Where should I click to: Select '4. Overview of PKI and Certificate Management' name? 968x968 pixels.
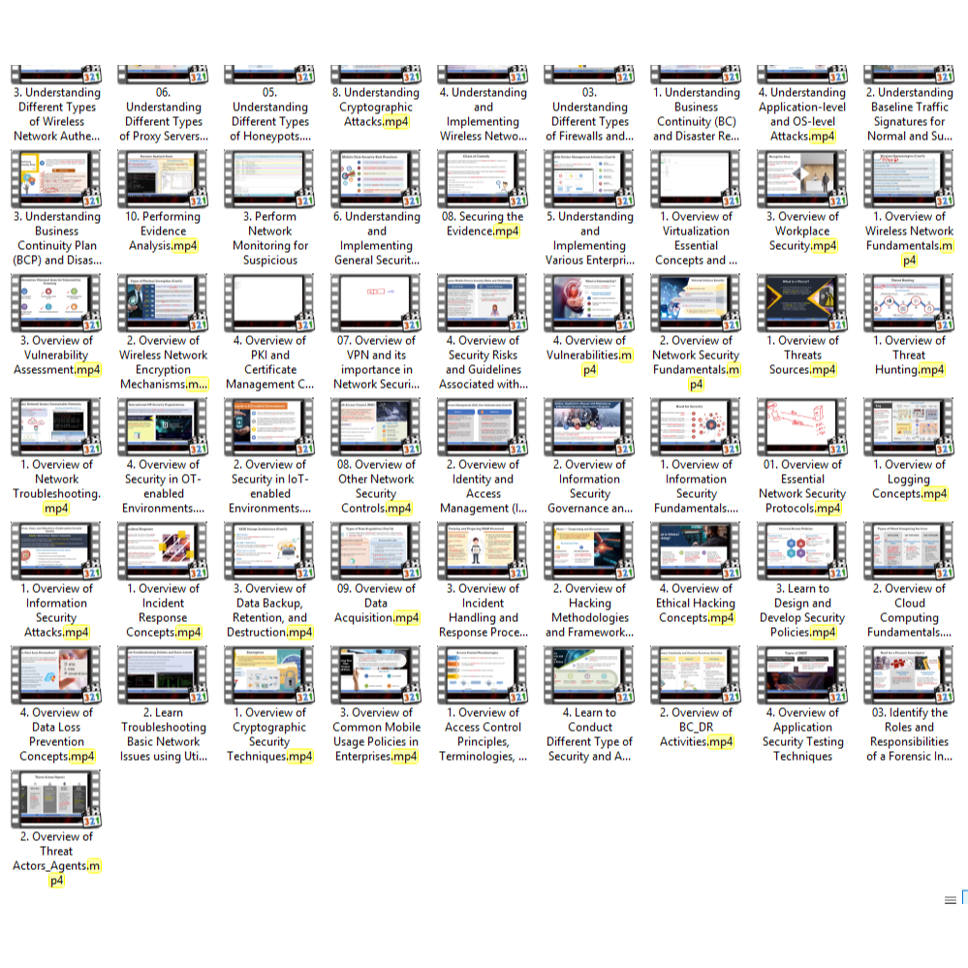(270, 362)
